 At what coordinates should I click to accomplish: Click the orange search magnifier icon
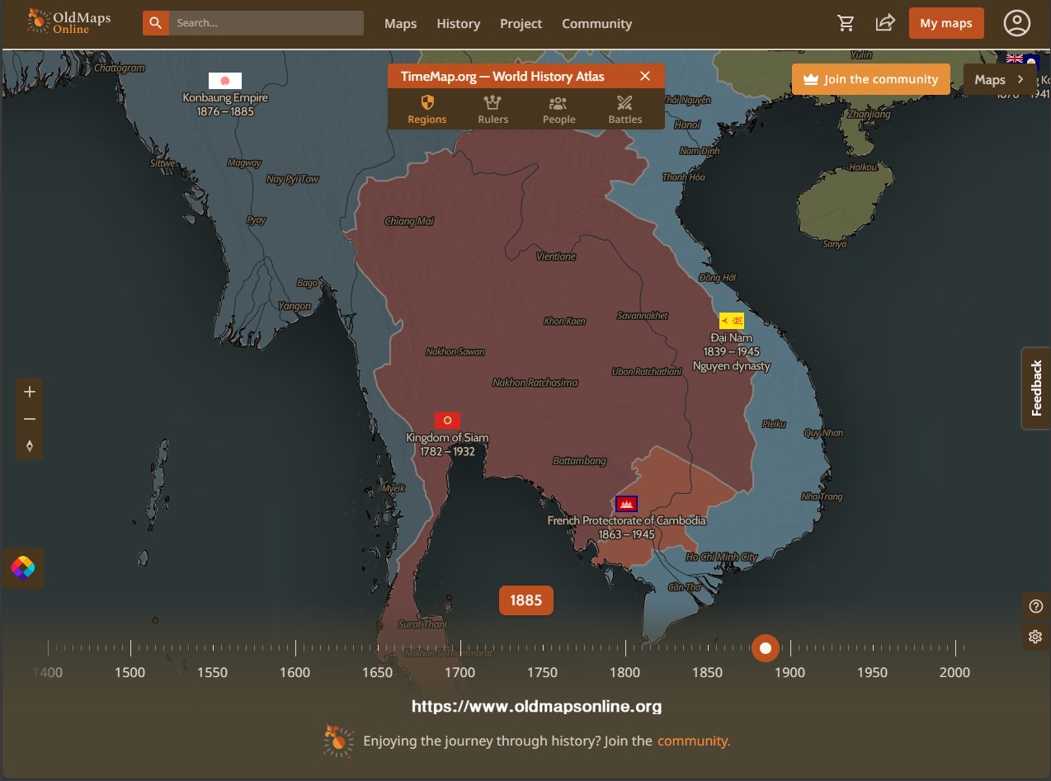tap(156, 23)
